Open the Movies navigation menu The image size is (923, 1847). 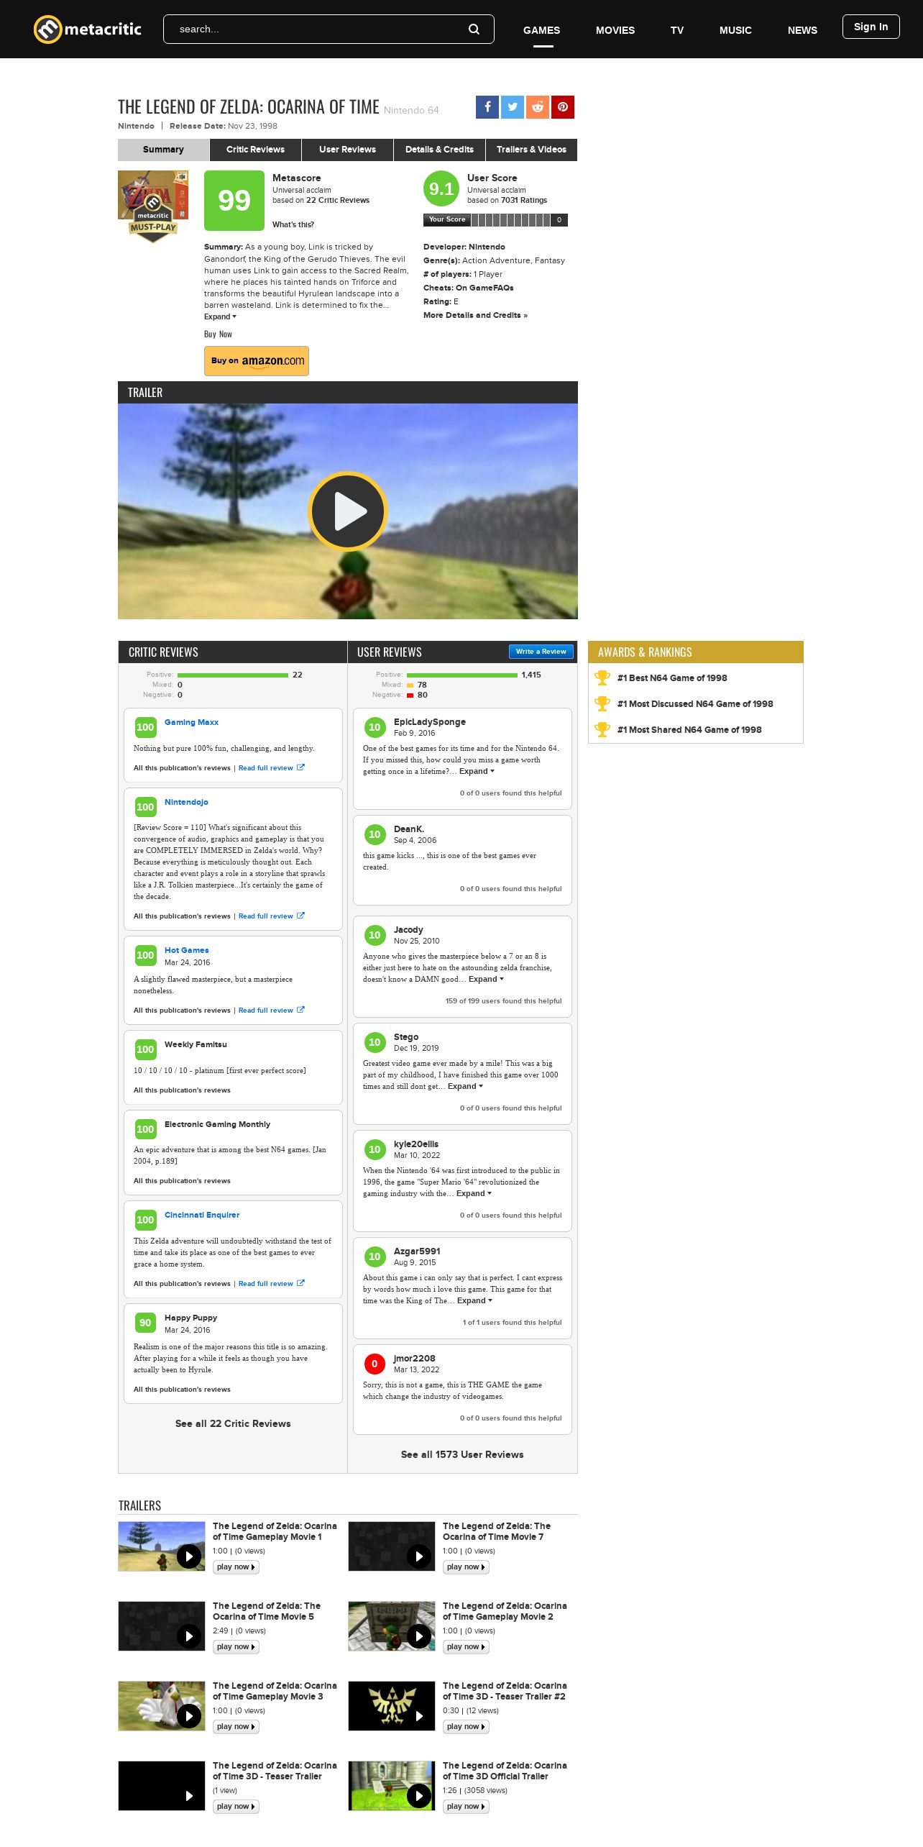(x=615, y=30)
